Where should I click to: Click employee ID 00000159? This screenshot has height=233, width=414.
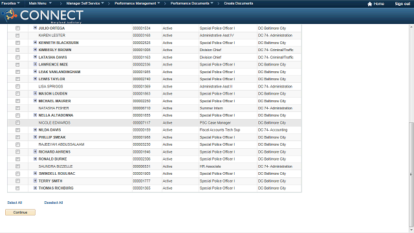coord(142,130)
